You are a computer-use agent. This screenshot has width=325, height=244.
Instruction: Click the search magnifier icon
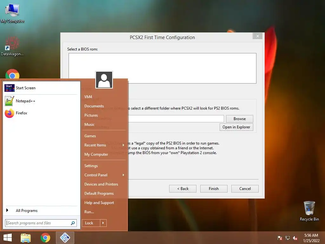(73, 223)
